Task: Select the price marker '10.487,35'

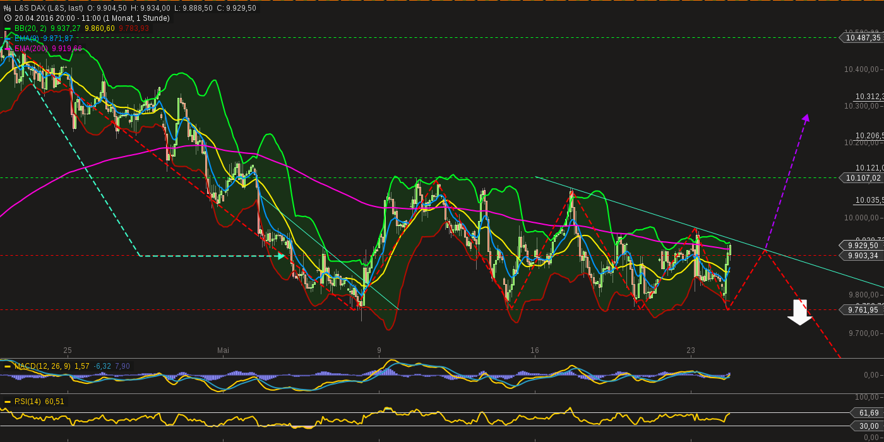Action: (861, 38)
